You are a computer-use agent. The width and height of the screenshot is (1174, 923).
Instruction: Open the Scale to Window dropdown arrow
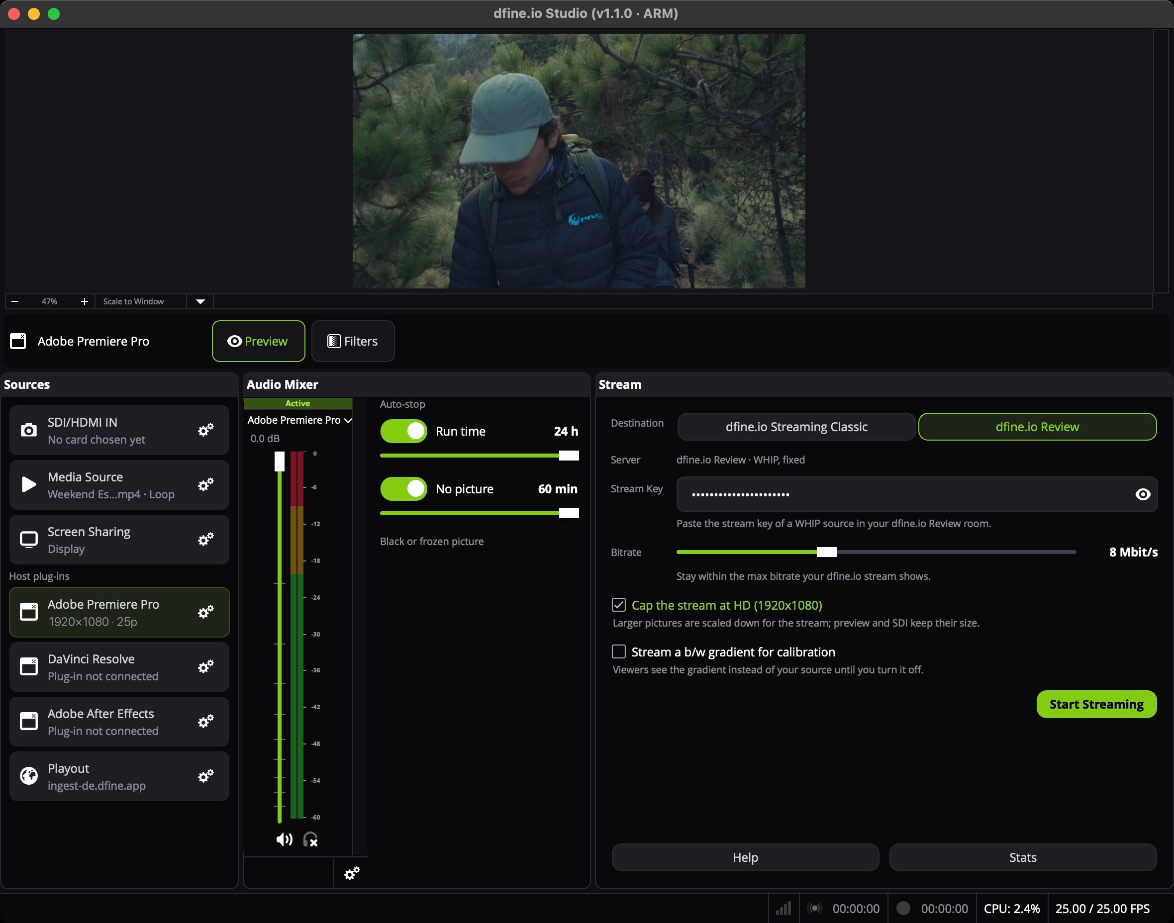(200, 301)
